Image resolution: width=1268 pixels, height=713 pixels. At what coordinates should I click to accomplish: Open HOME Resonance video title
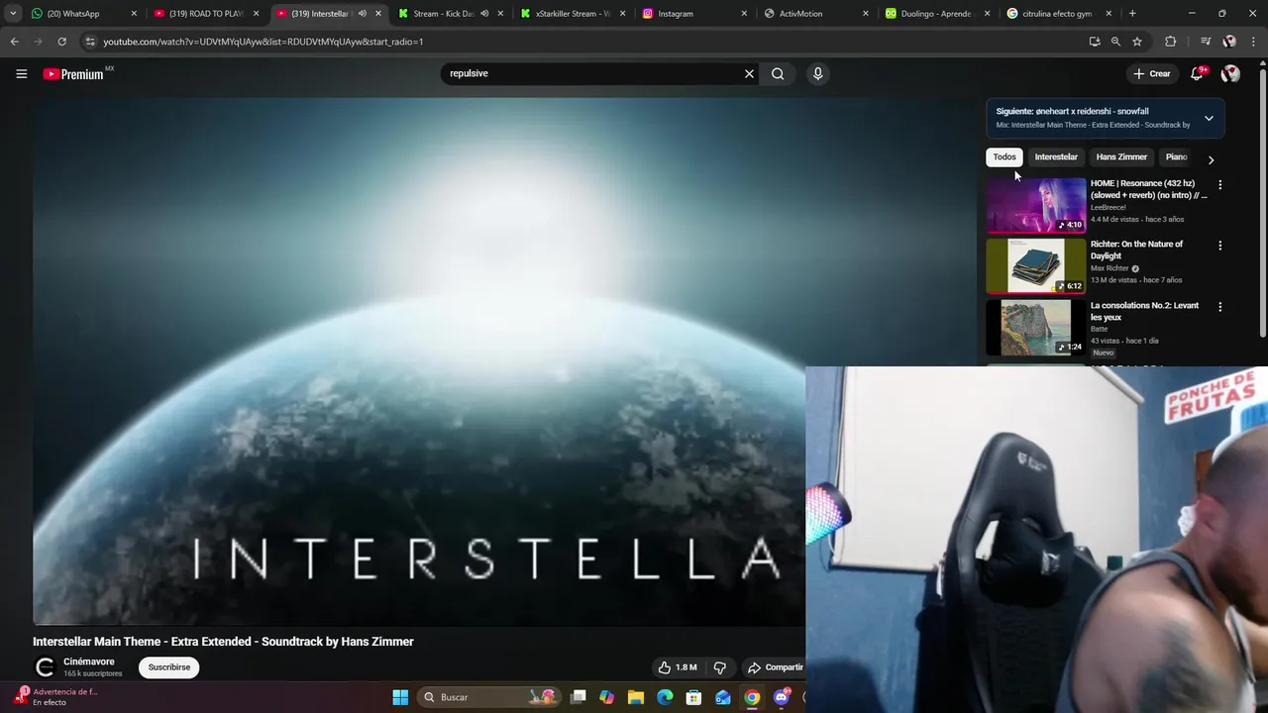(1149, 189)
